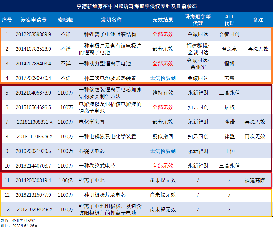Click patent name 一种锂离子电池封装结构
Viewport: 273px width, 230px height.
(108, 34)
